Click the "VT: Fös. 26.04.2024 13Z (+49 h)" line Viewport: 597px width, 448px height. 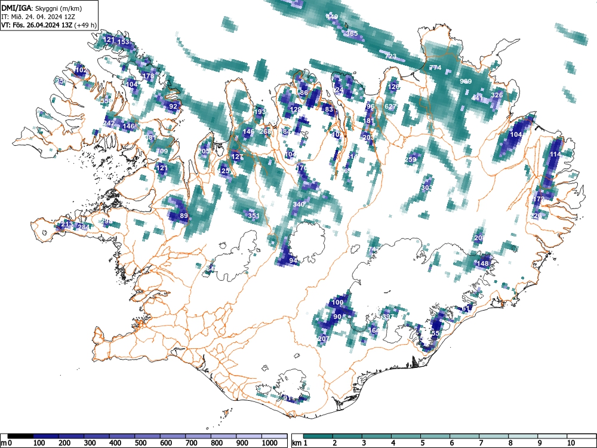click(49, 24)
